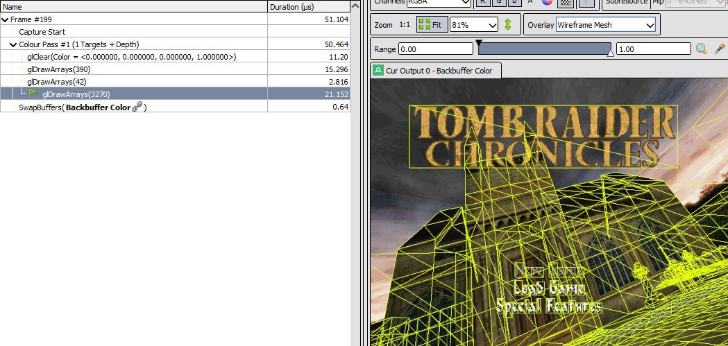Select the Cur Output 0 - Backbuffer Color tab
The height and width of the screenshot is (346, 728).
(x=436, y=71)
